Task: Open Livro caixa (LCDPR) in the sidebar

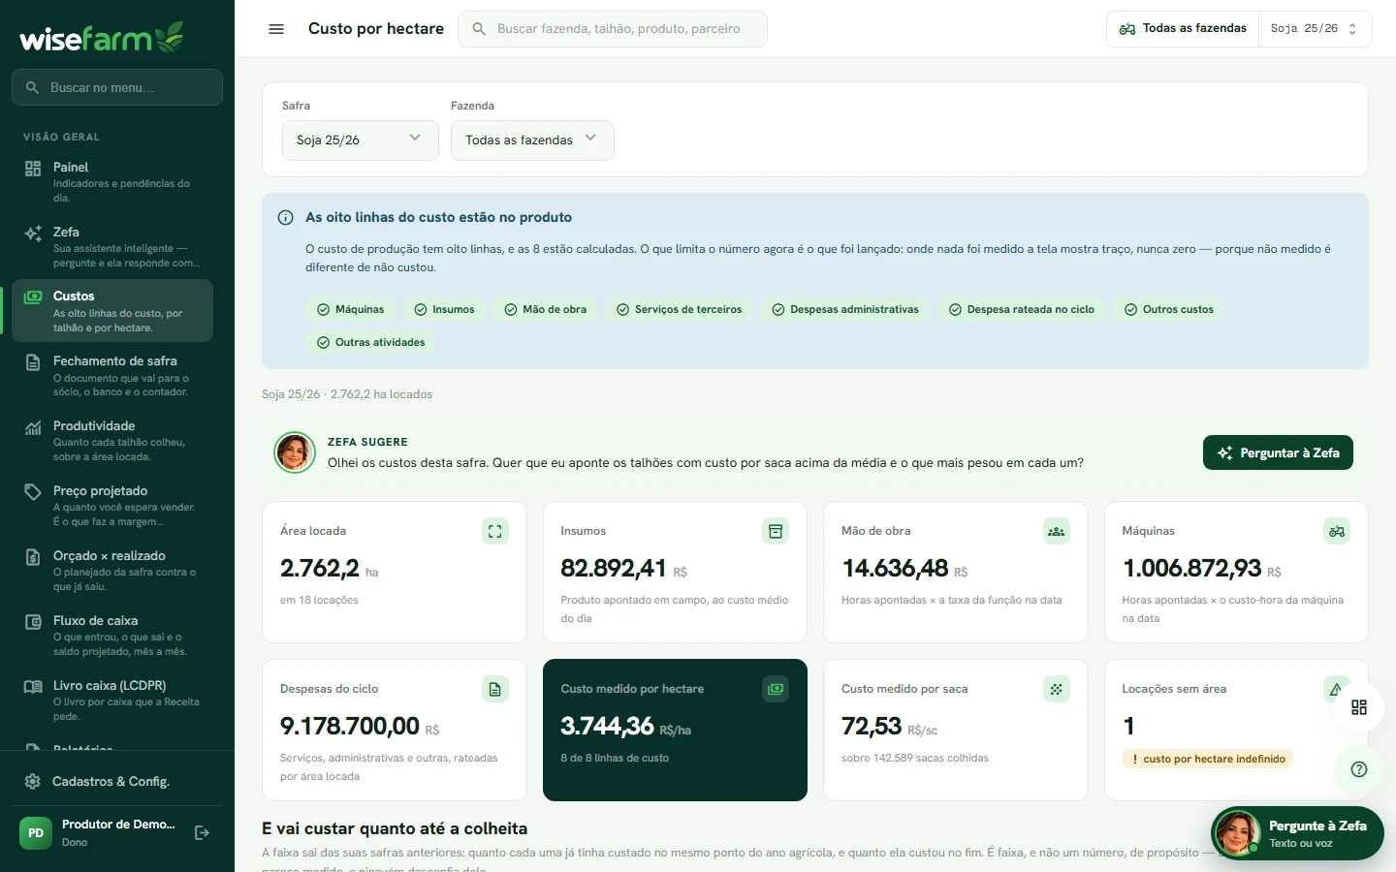Action: [112, 701]
